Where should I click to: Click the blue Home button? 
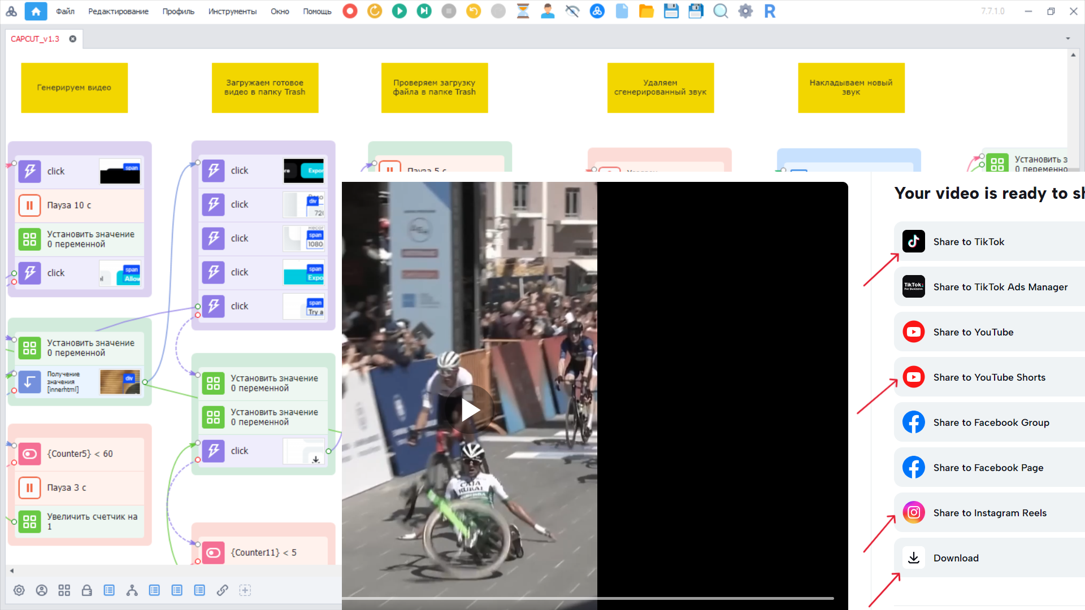pyautogui.click(x=36, y=11)
